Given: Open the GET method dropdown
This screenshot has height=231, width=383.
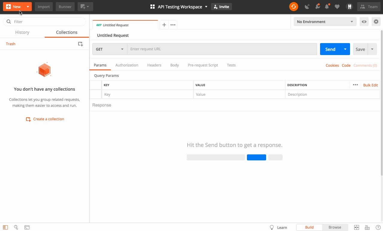Looking at the screenshot, I should click(109, 49).
